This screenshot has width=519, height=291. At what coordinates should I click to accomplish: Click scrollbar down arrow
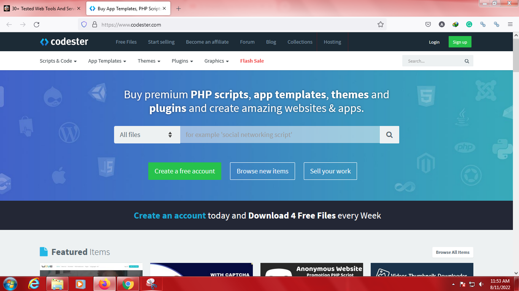click(516, 273)
